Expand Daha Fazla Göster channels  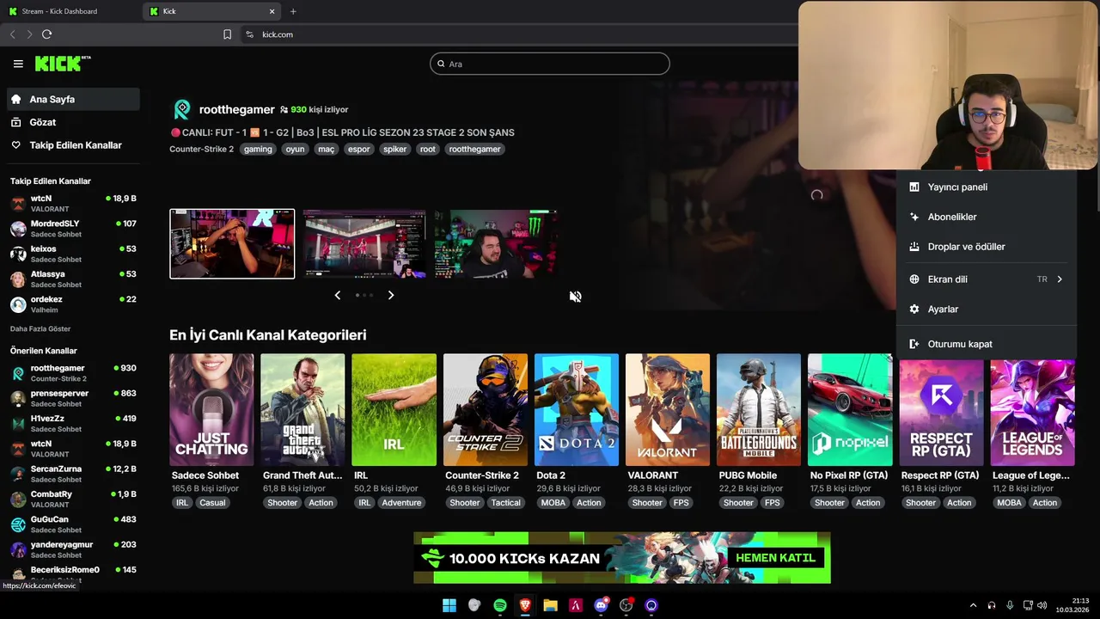click(x=40, y=329)
